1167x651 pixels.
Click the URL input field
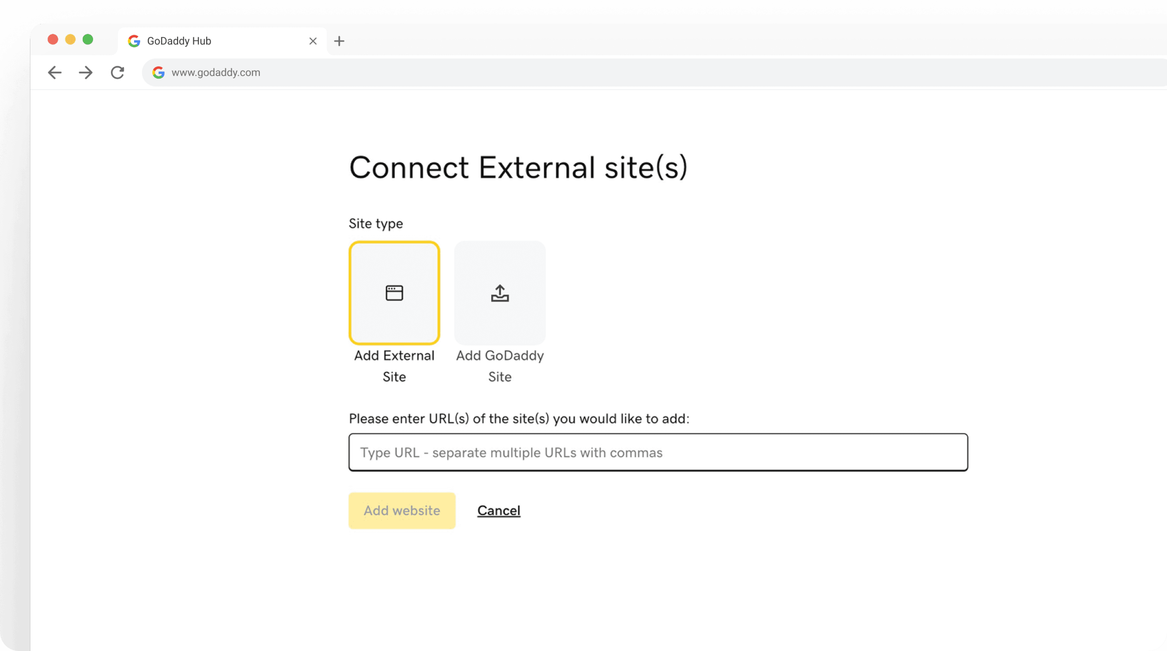(x=658, y=452)
